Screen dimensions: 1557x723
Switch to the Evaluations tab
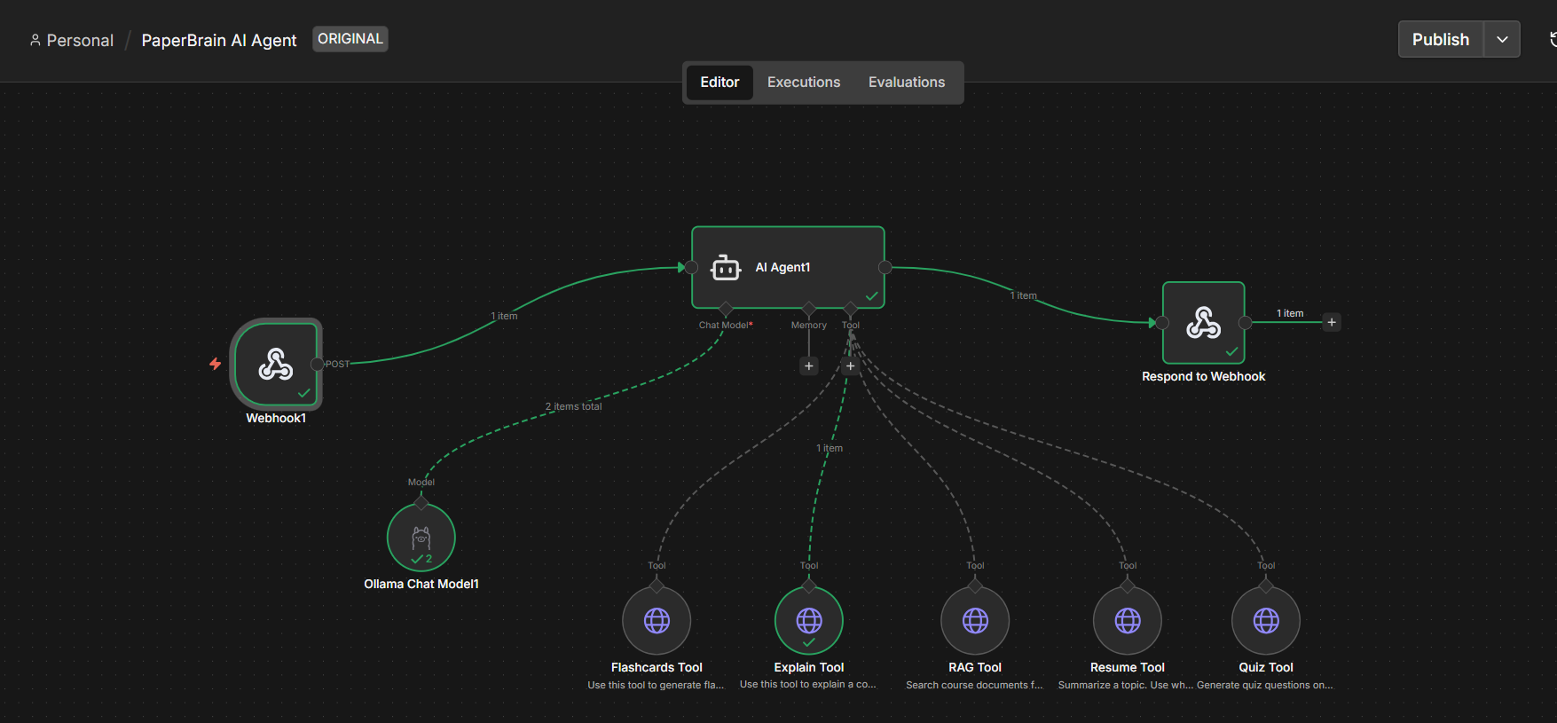(907, 83)
